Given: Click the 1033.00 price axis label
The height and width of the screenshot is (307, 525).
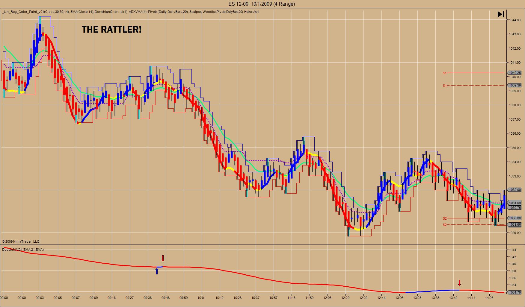Looking at the screenshot, I should (514, 176).
